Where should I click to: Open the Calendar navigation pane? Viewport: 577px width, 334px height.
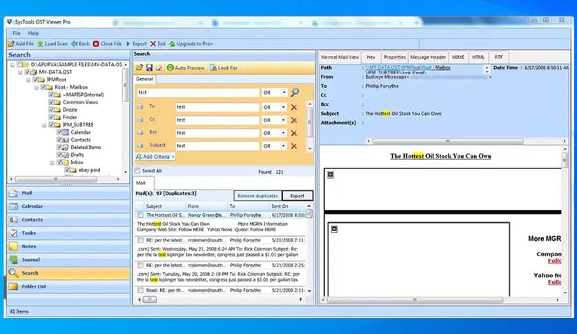coord(68,206)
